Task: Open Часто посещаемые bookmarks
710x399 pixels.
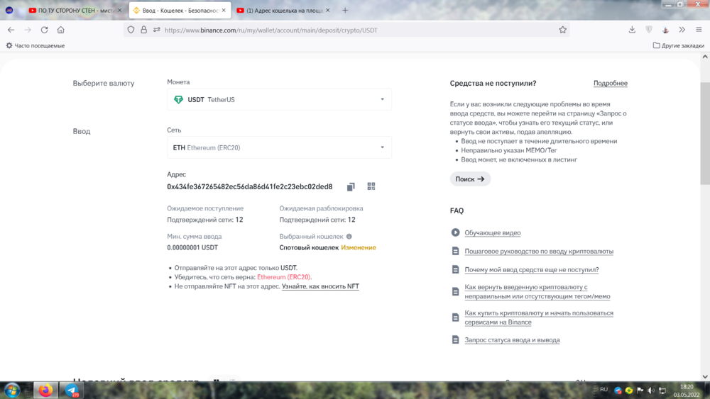Action: pyautogui.click(x=35, y=45)
